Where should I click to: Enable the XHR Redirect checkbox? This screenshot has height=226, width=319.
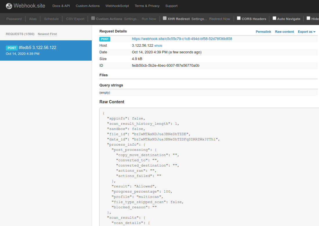pos(165,18)
